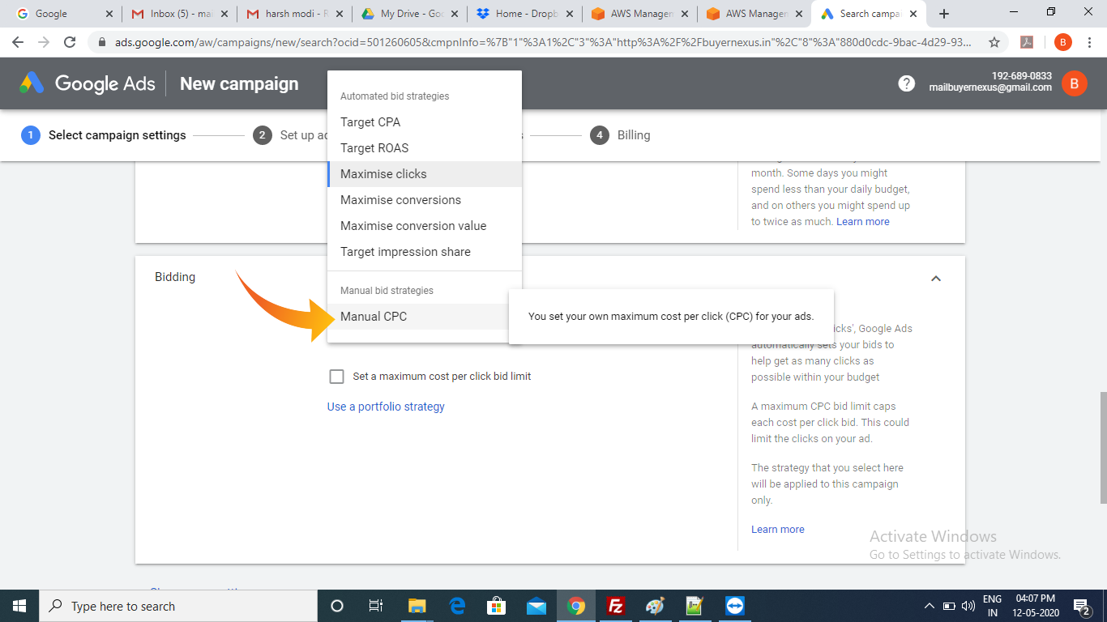The height and width of the screenshot is (622, 1107).
Task: Click the mailbuyernexus@gmail.com account text
Action: 990,87
